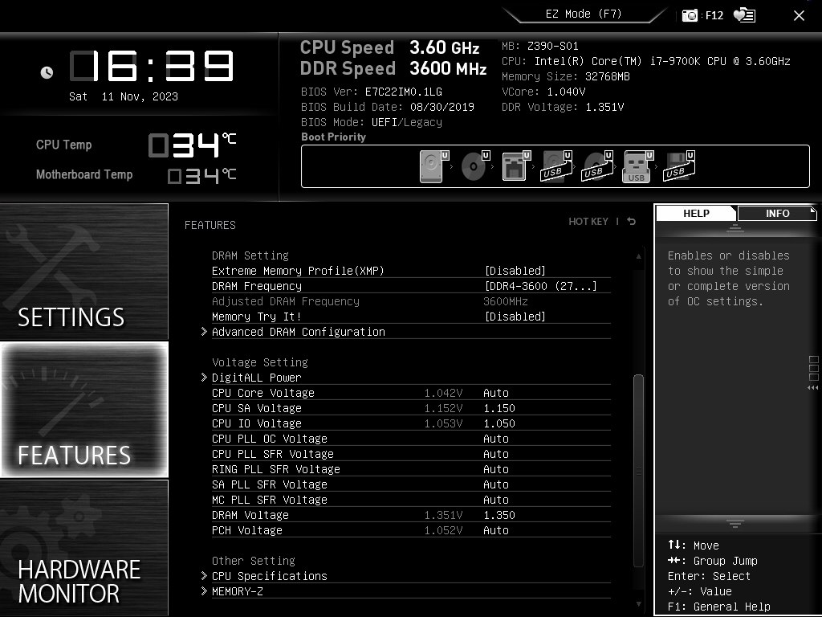Screen dimensions: 822x617
Task: Collapse help panel with top handle
Action: tap(735, 228)
